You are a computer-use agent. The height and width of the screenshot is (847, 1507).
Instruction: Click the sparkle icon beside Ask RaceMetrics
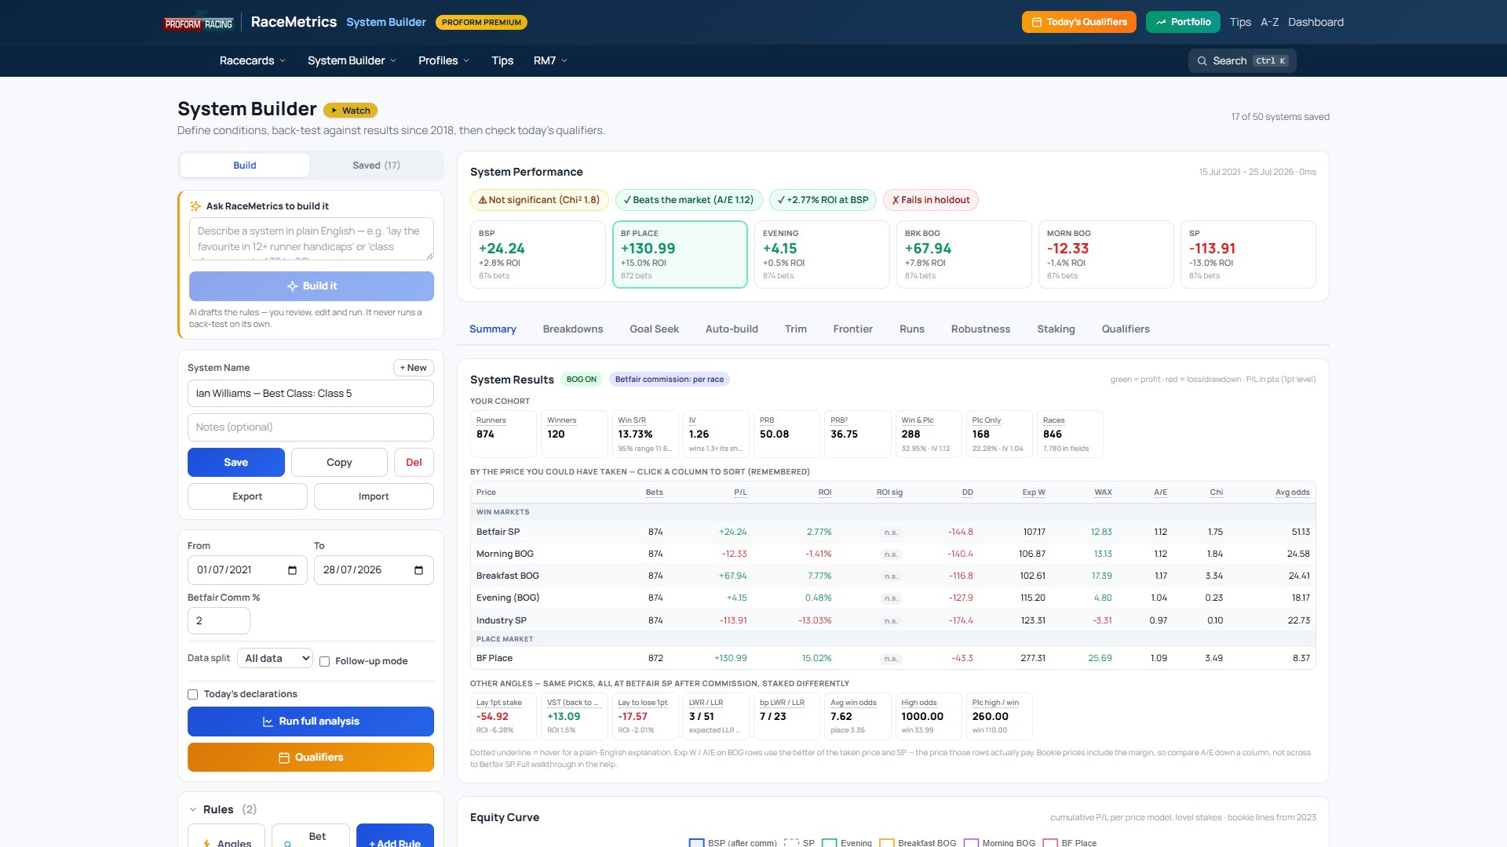(x=195, y=206)
